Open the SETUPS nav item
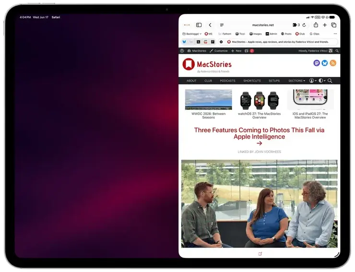The image size is (355, 272). pos(274,81)
